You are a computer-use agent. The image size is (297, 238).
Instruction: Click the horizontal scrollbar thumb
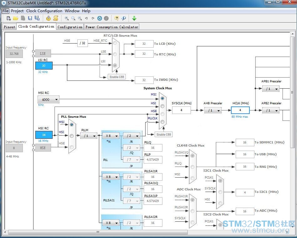click(98, 232)
